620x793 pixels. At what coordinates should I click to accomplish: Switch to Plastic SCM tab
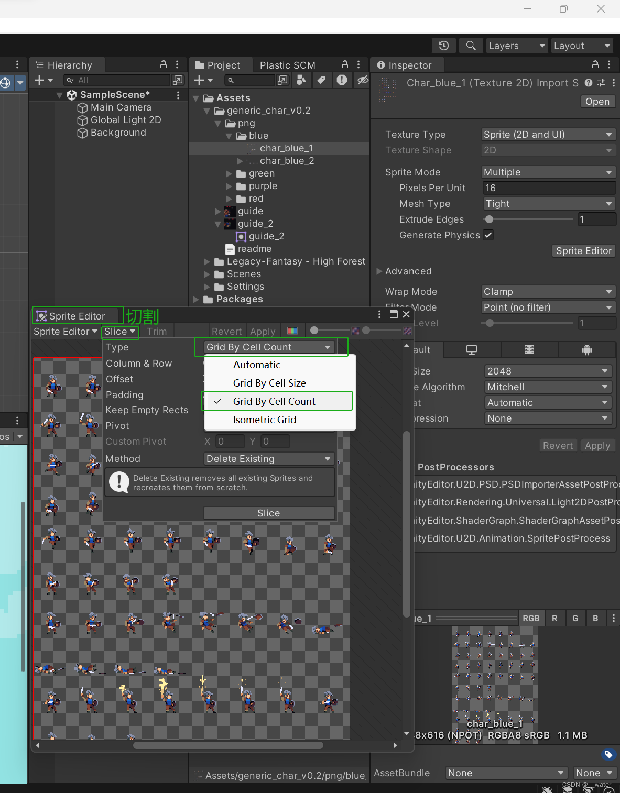(x=288, y=65)
